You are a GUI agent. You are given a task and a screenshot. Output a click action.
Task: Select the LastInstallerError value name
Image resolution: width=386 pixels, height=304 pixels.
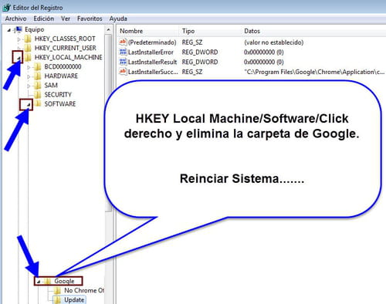point(151,52)
